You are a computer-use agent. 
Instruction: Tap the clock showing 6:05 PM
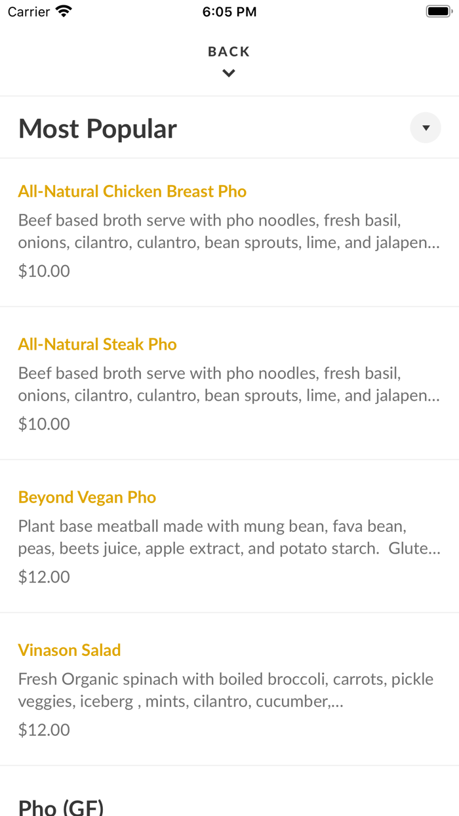tap(229, 11)
